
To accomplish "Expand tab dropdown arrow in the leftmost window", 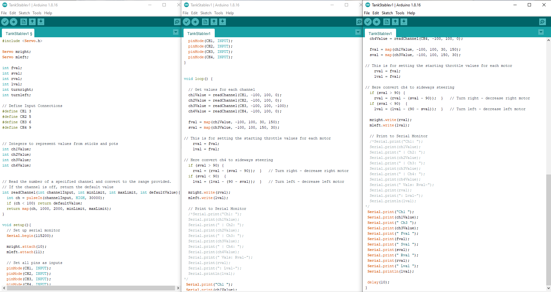I will pos(176,32).
